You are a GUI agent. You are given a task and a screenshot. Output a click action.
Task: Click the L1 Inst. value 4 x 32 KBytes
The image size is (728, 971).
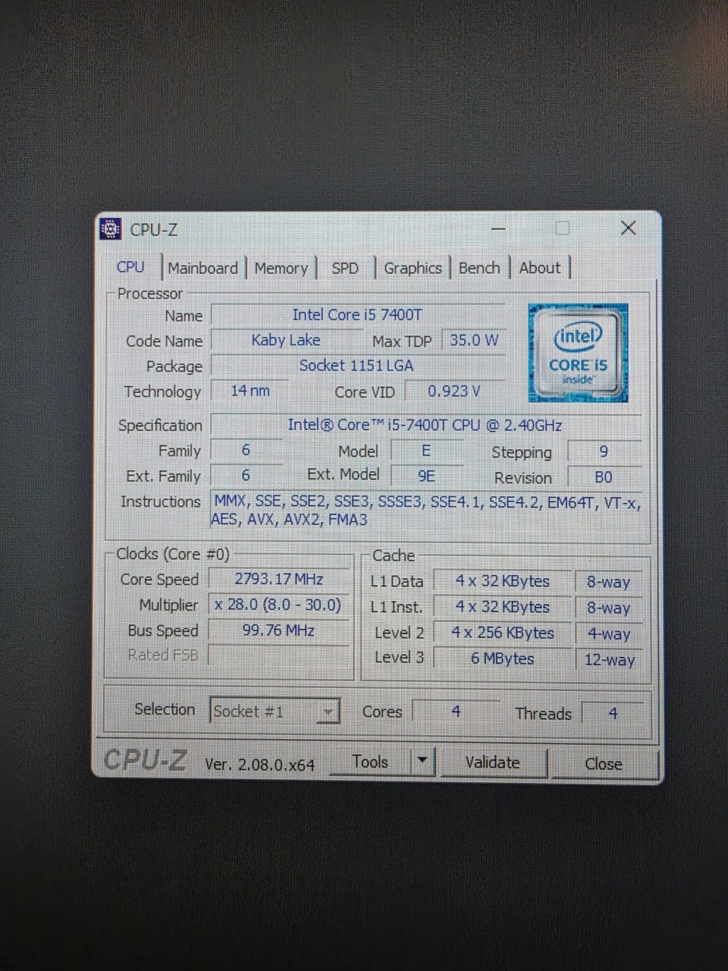pos(502,607)
